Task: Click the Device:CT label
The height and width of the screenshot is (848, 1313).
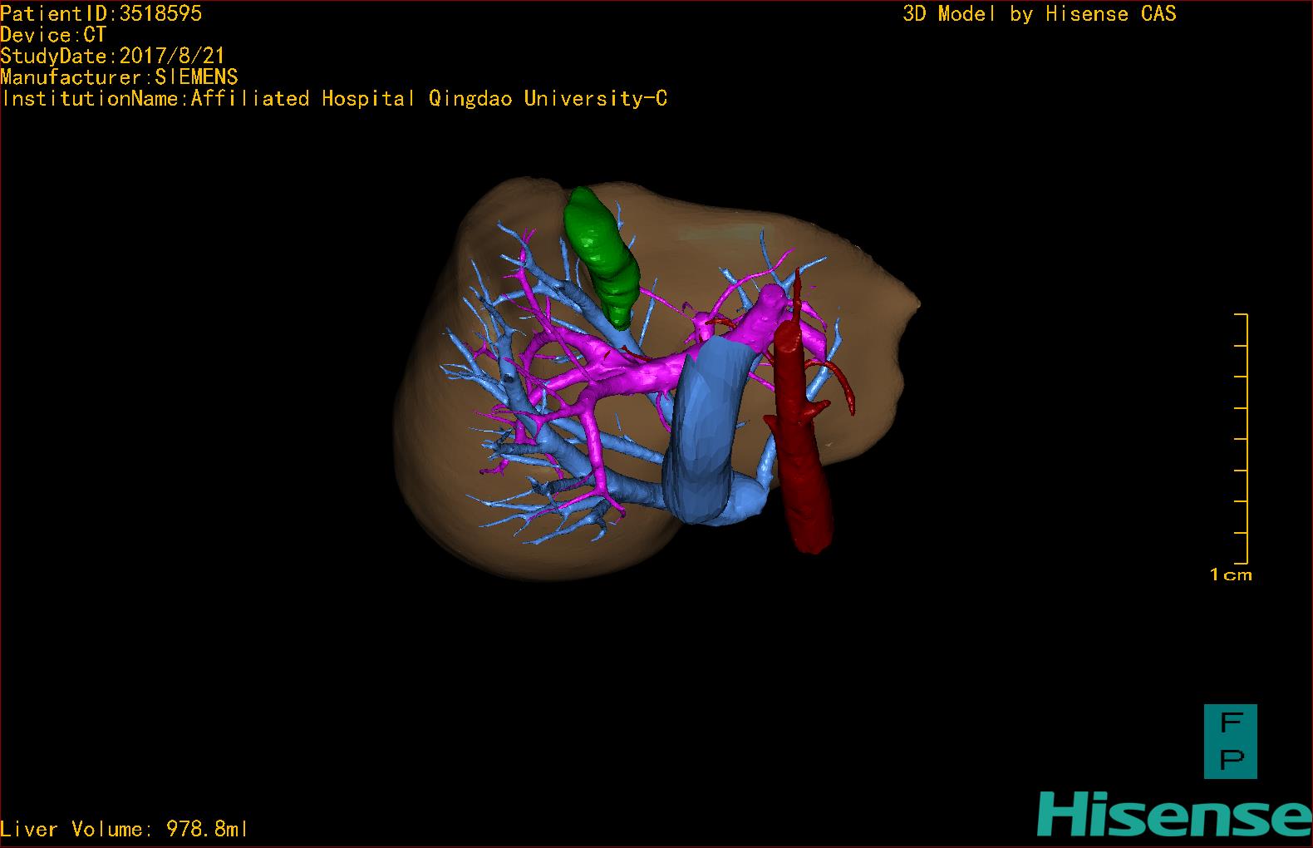Action: point(53,35)
